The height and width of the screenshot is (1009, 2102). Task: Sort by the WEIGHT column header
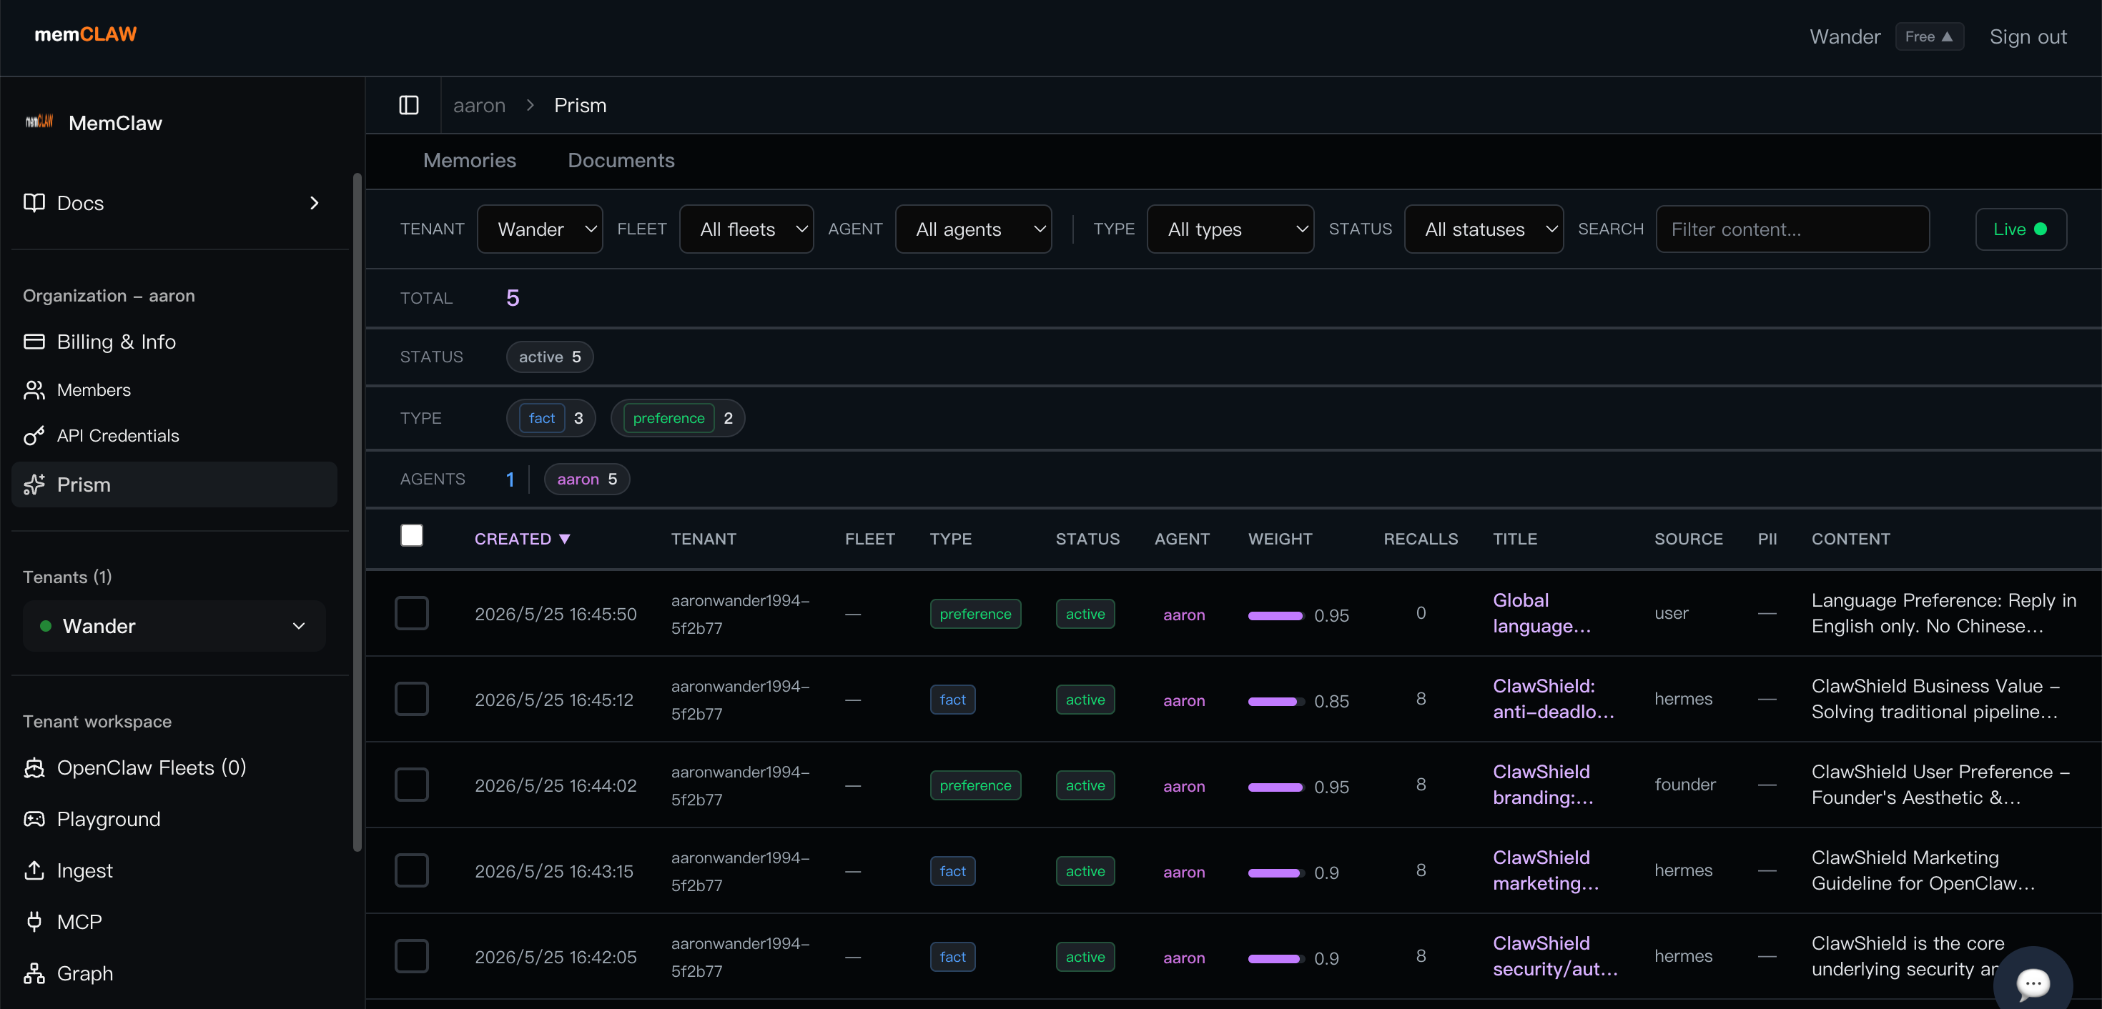pos(1280,540)
